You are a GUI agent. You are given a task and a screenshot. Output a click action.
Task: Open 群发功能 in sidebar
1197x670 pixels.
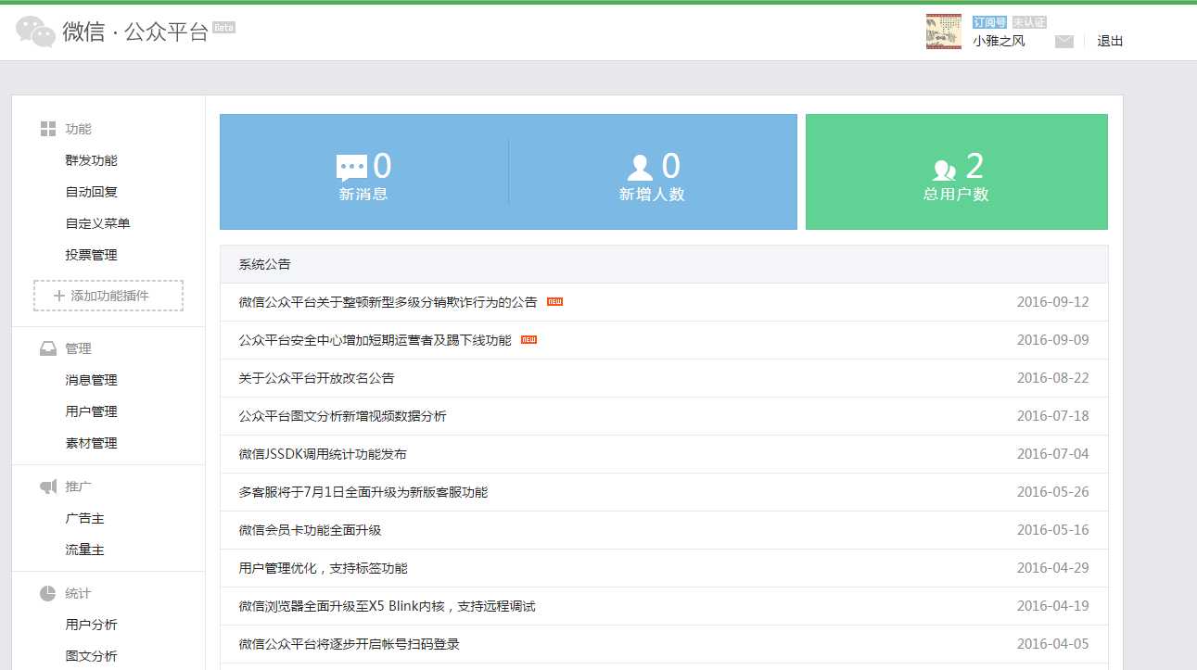point(91,160)
